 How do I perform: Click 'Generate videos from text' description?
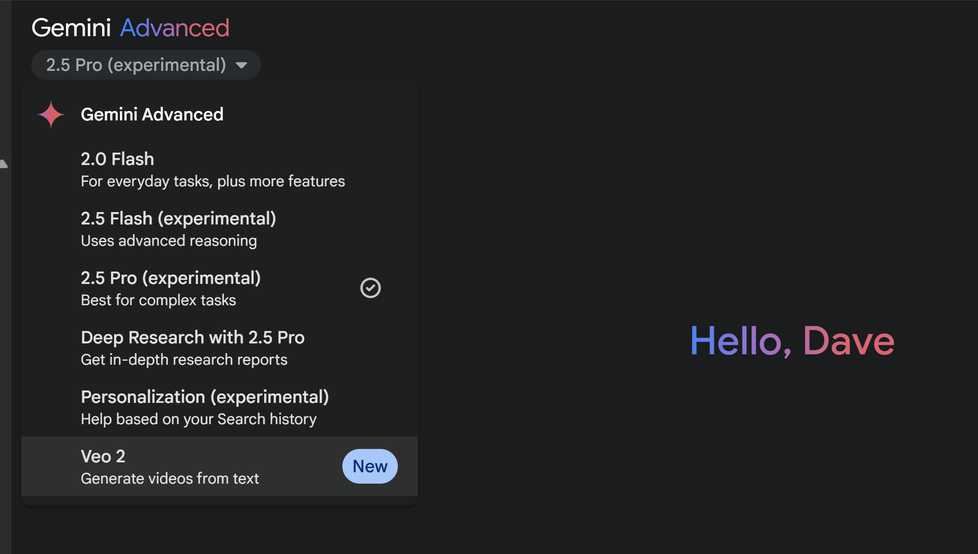click(x=169, y=479)
